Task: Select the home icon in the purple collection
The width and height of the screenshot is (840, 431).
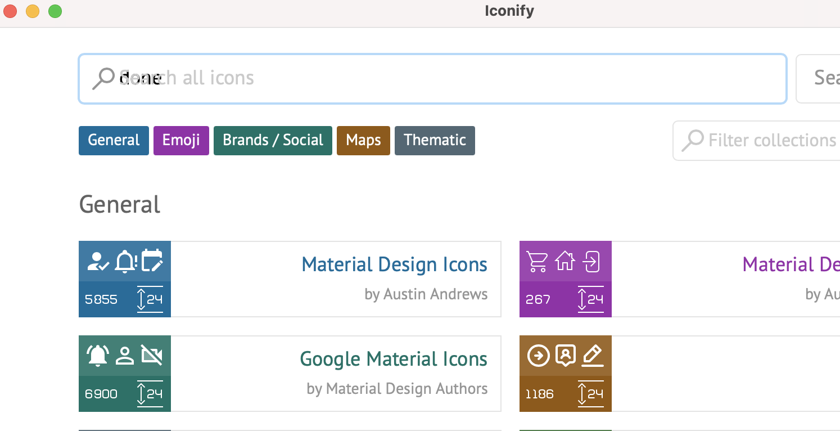Action: pyautogui.click(x=566, y=261)
